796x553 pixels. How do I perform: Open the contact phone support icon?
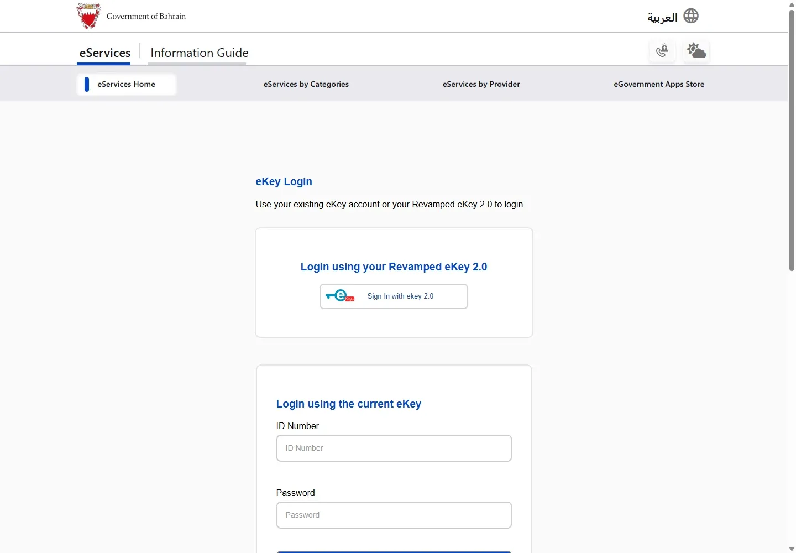tap(662, 51)
